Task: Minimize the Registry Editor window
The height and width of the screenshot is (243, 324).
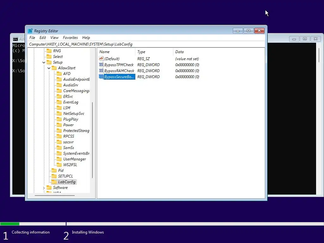Action: coord(238,31)
